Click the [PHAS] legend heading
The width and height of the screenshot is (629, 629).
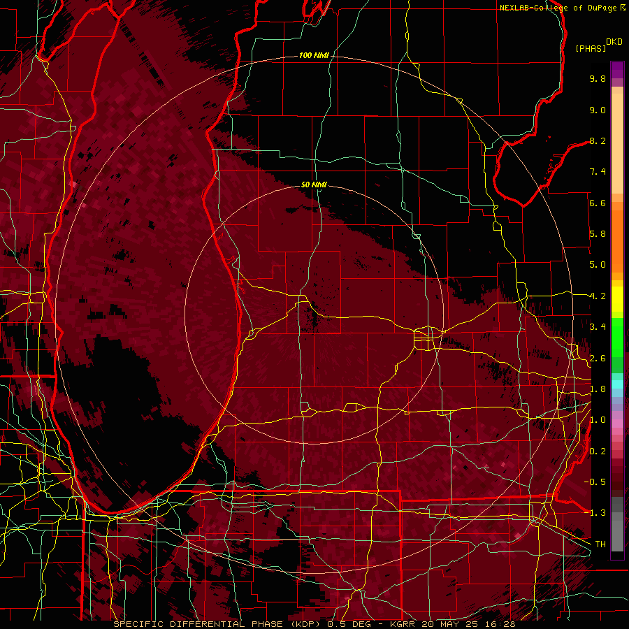pos(591,48)
